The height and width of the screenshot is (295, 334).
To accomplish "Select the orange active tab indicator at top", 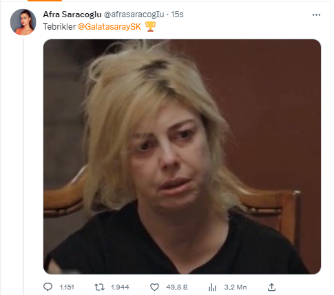I will click(x=45, y=1).
